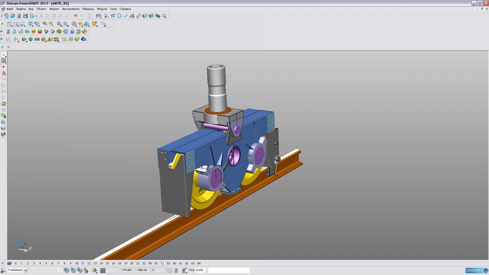Viewport: 489px width, 275px height.
Task: Click the wireframe globe view icon
Action: (x=74, y=24)
